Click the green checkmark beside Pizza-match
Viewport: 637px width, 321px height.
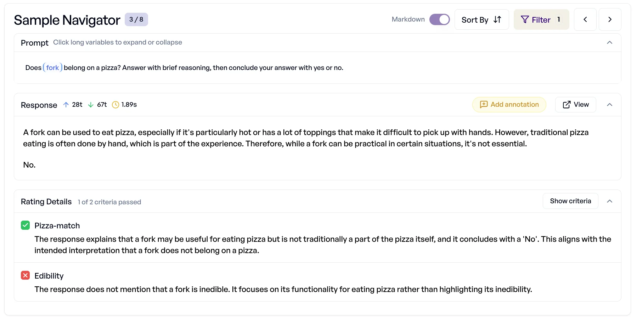pos(25,225)
